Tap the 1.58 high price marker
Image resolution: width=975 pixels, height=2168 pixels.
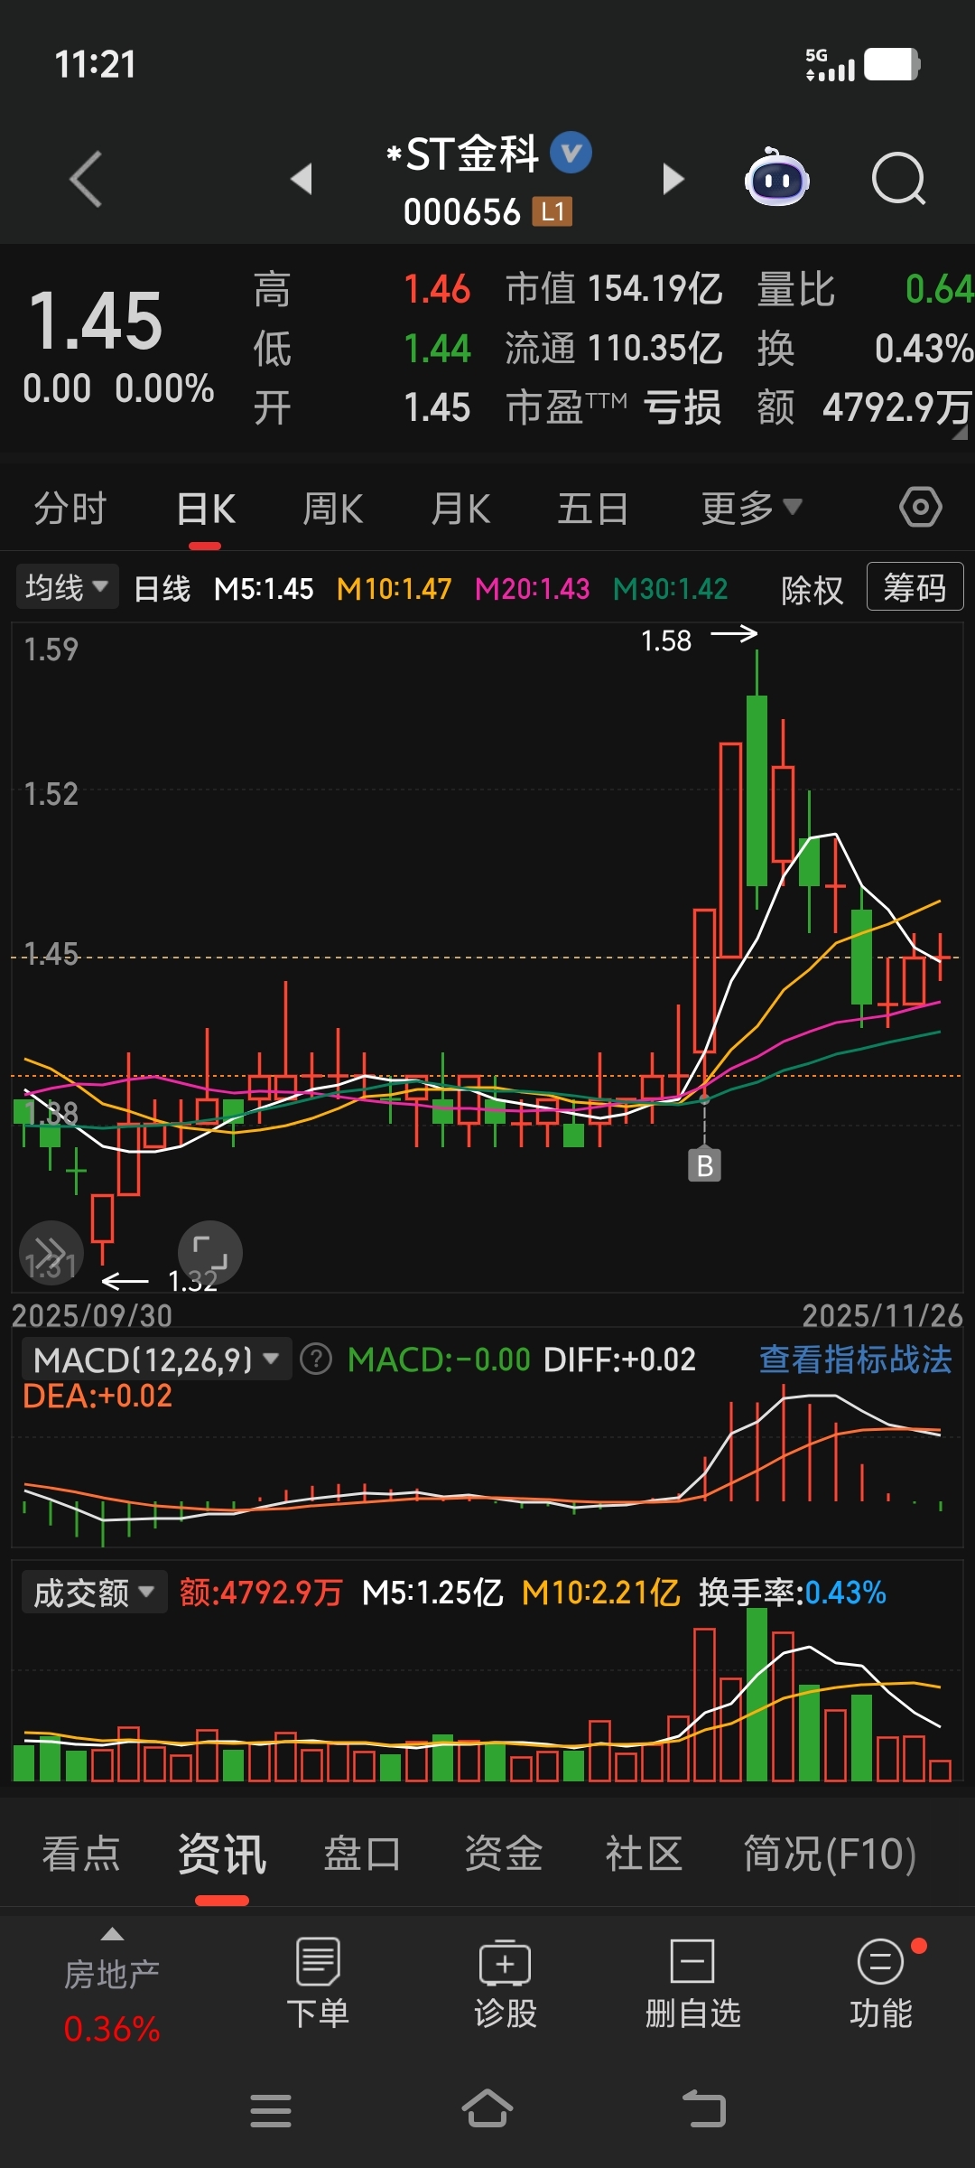point(666,640)
